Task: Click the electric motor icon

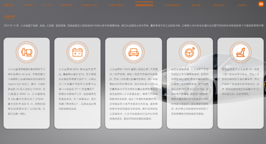Action: 27,52
